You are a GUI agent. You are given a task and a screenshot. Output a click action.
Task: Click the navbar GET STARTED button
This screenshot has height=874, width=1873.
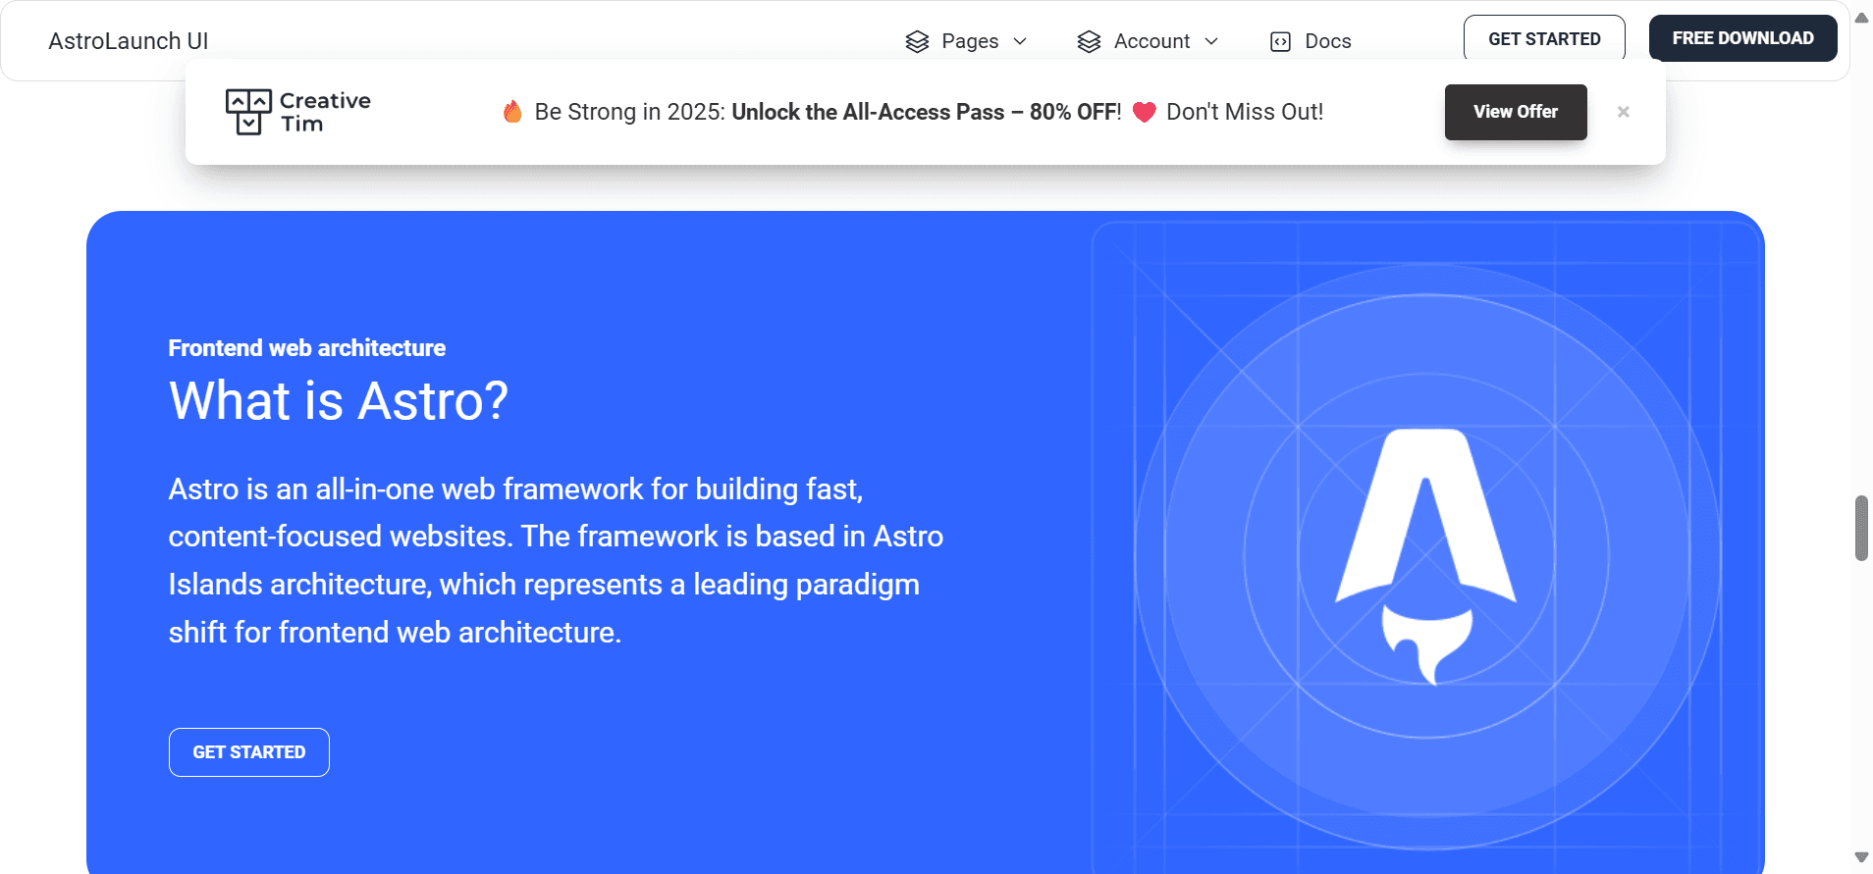1544,39
